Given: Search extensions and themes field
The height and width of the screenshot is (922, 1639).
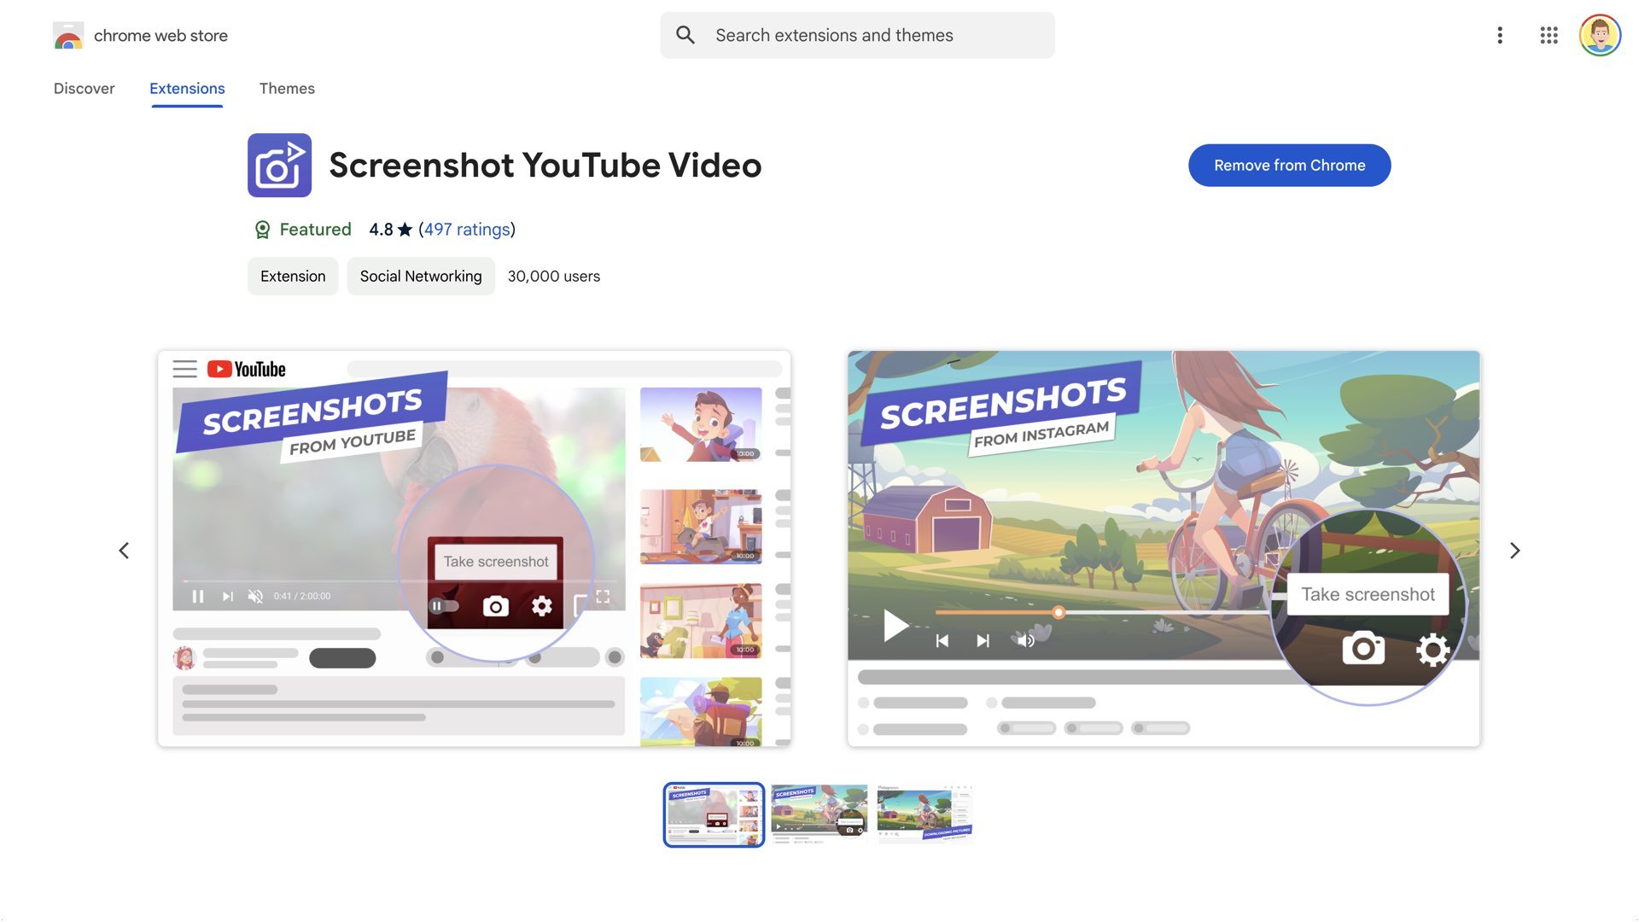Looking at the screenshot, I should [x=857, y=35].
